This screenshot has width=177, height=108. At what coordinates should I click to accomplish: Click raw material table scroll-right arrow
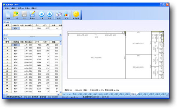point(60,35)
